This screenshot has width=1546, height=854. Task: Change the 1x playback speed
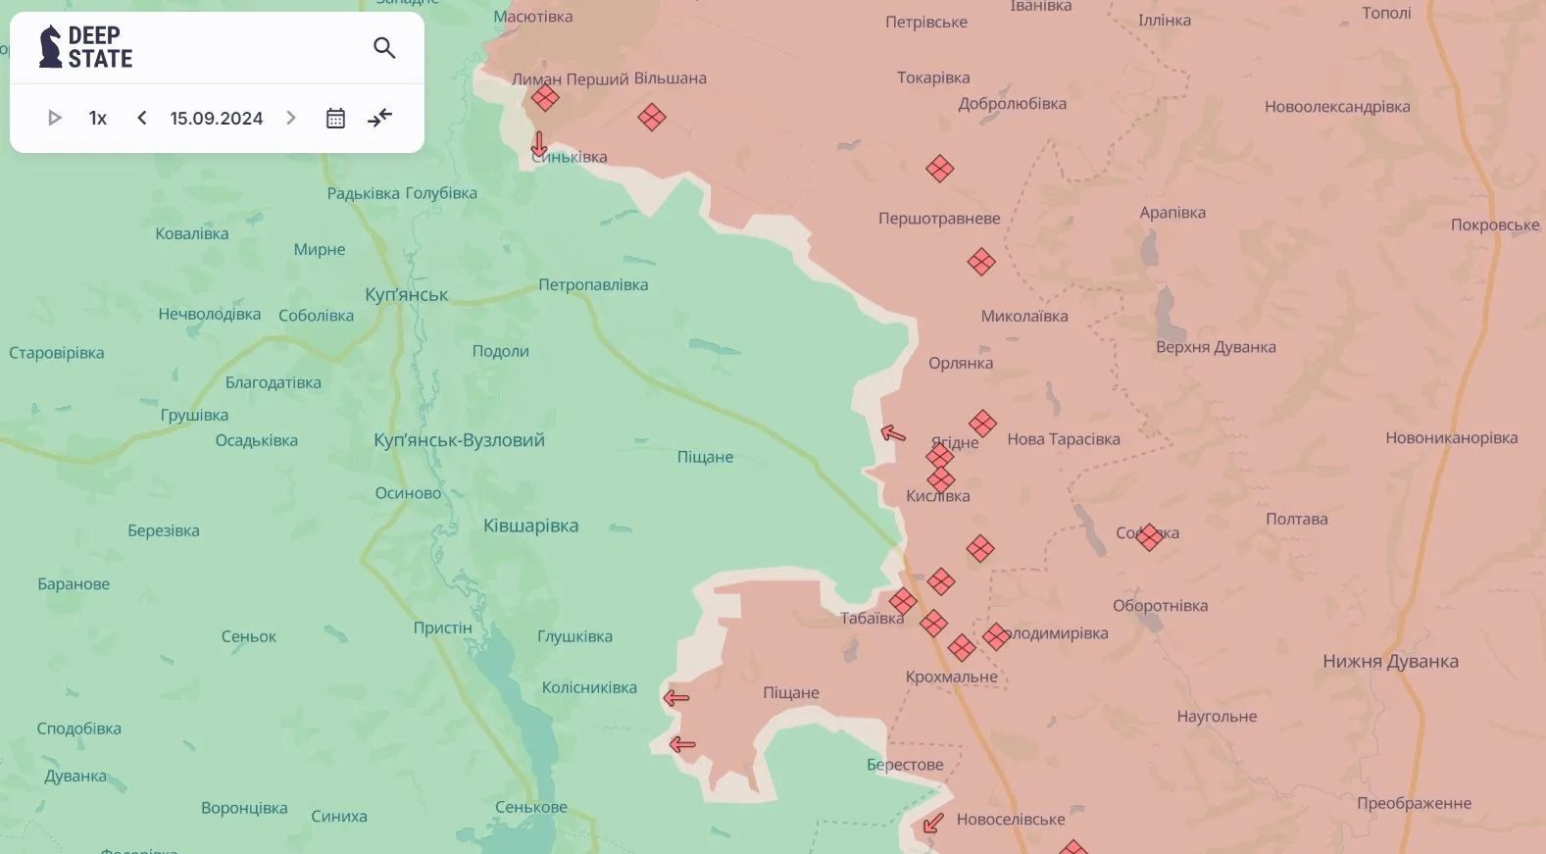98,118
